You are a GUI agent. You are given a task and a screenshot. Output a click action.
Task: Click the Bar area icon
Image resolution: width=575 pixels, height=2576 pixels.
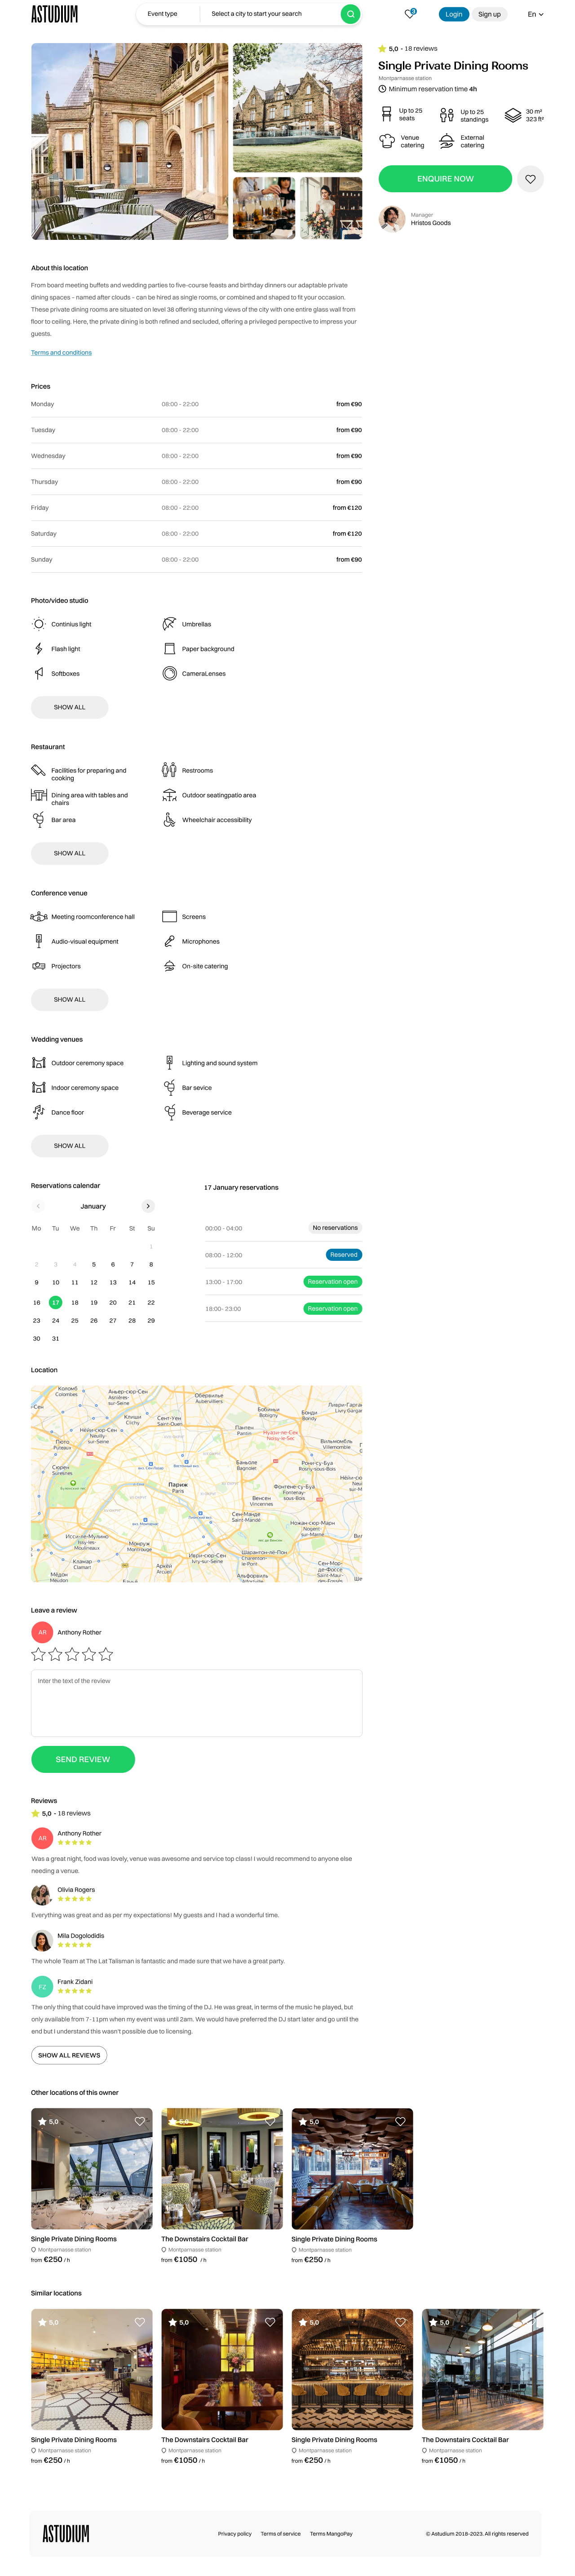(x=39, y=820)
